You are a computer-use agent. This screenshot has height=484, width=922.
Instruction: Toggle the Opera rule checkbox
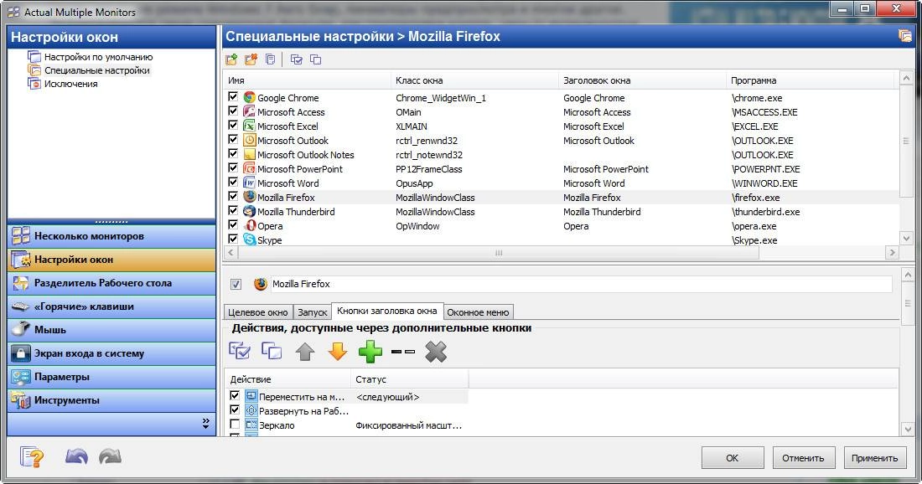pyautogui.click(x=234, y=224)
